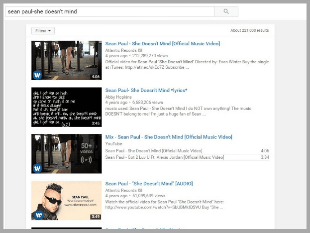This screenshot has height=233, width=310.
Task: Click the search box with sean paul query
Action: tap(109, 11)
